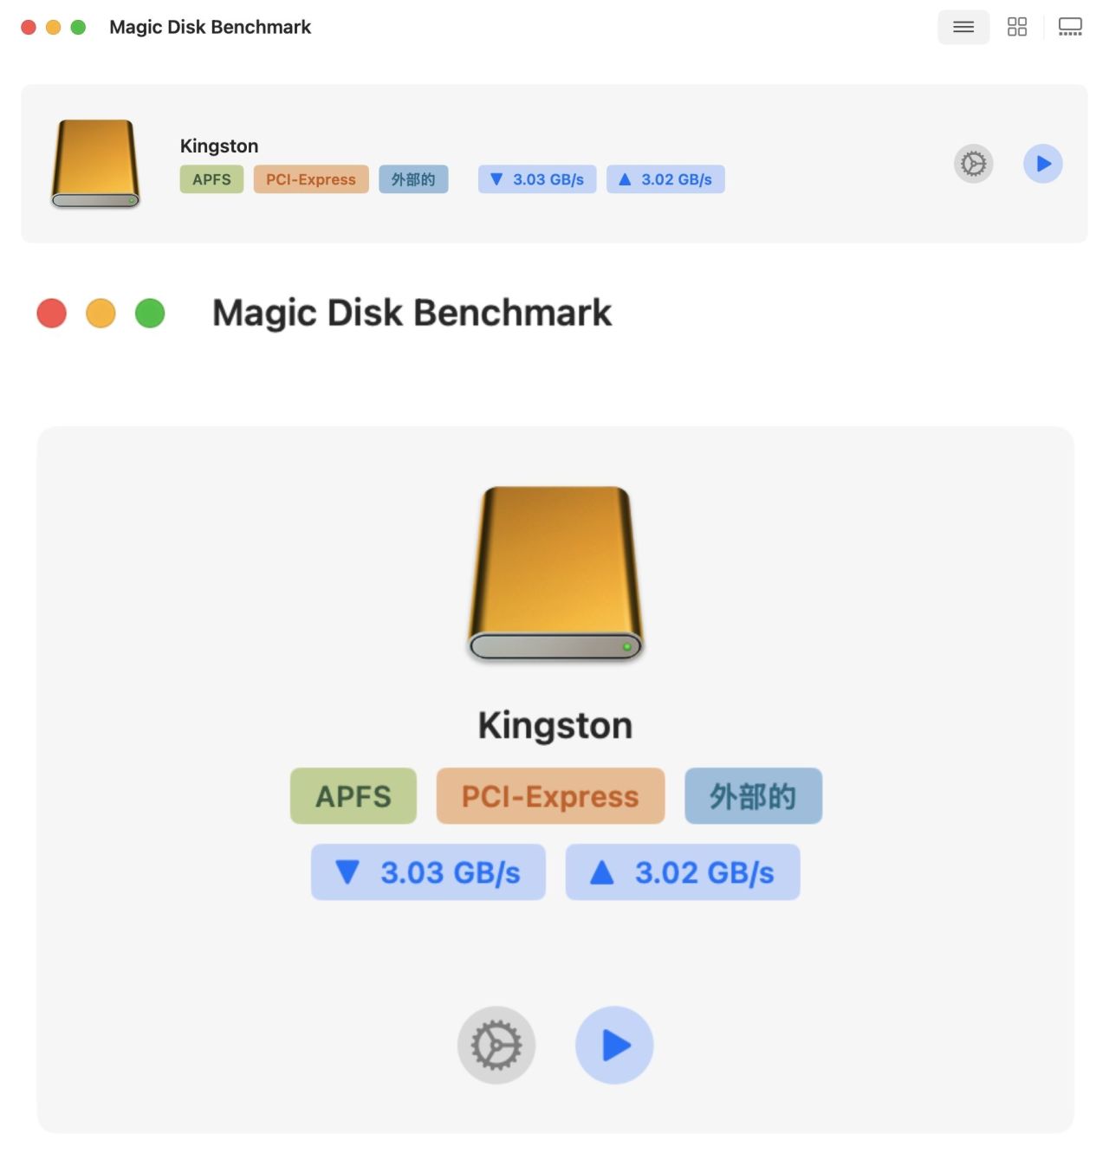Click the small 3.03 GB/s read speed badge
Image resolution: width=1109 pixels, height=1173 pixels.
537,179
